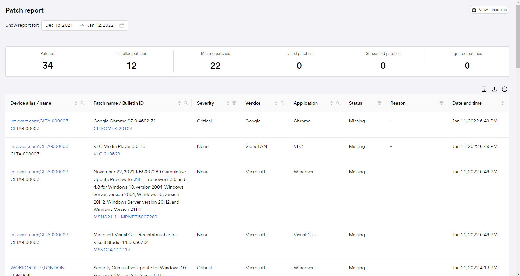Click the table row height icon
This screenshot has width=520, height=276.
click(x=484, y=89)
